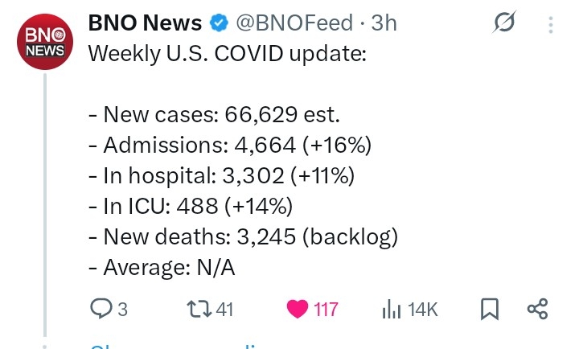Viewport: 579px width, 349px height.
Task: Click the 14K views count
Action: click(422, 309)
